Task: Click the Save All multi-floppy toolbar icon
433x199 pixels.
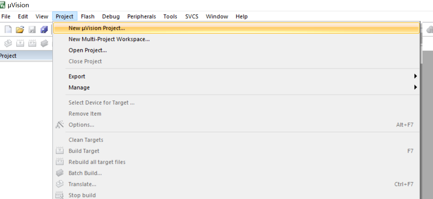Action: [44, 29]
